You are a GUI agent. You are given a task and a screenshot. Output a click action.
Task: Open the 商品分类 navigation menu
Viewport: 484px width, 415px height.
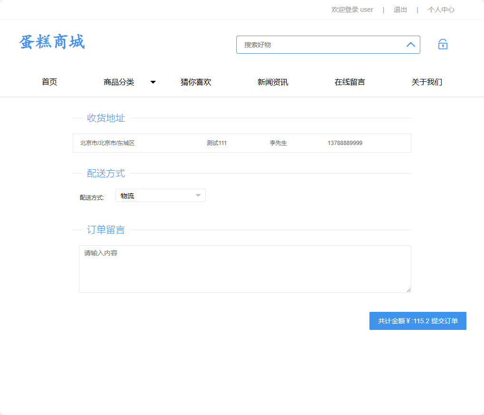[x=118, y=82]
